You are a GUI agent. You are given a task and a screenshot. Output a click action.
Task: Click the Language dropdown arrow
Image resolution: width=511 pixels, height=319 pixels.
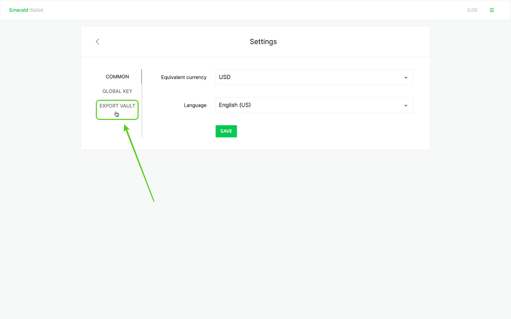coord(405,105)
